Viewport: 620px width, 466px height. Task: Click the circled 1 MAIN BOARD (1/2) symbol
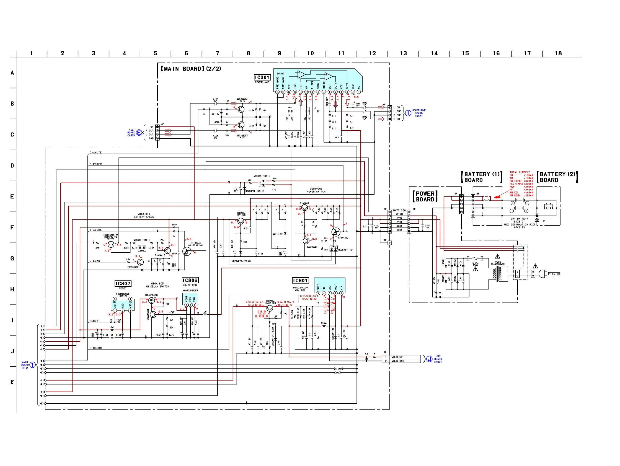click(x=33, y=365)
